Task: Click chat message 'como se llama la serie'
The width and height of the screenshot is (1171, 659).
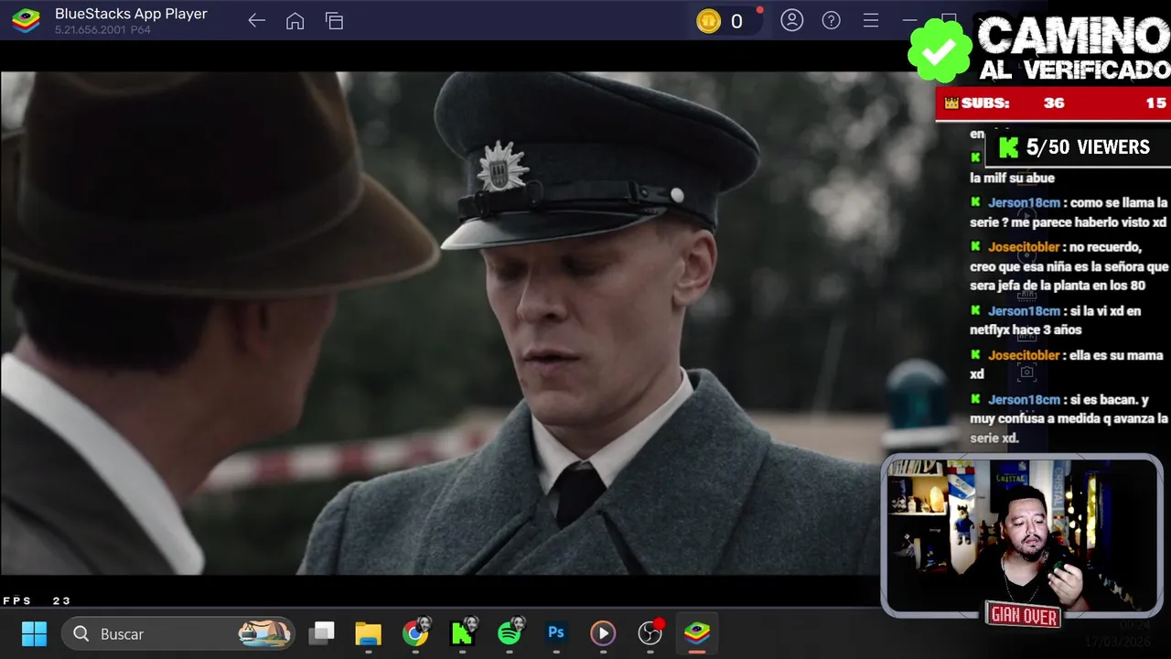Action: 1069,212
